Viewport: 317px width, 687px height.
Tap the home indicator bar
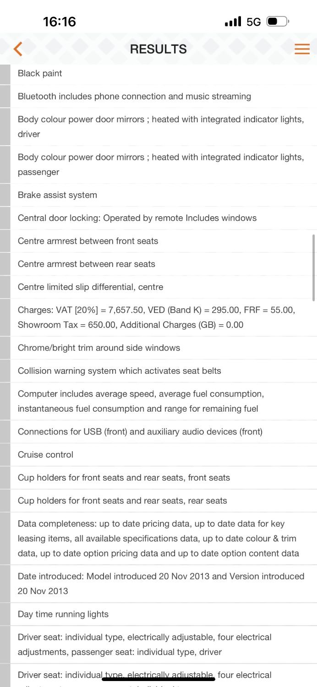(x=158, y=679)
